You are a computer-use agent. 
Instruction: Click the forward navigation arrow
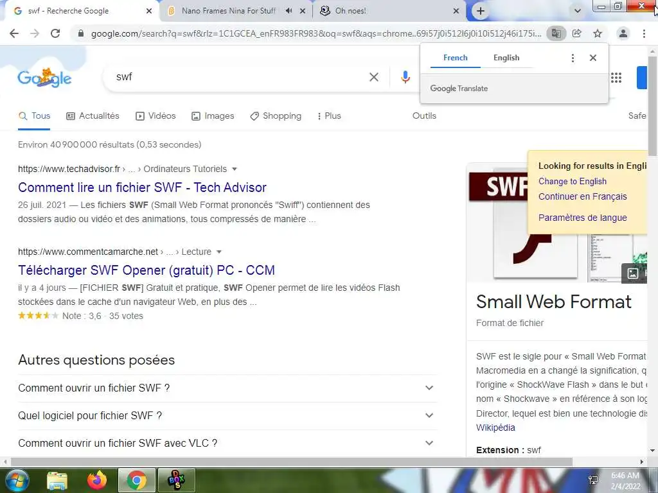(x=35, y=33)
